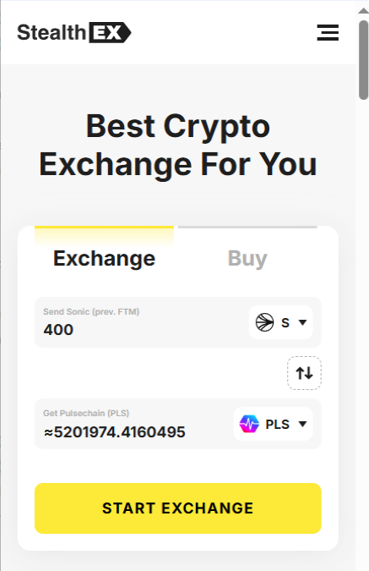Switch to the Exchange tab
The width and height of the screenshot is (369, 571).
pos(104,259)
